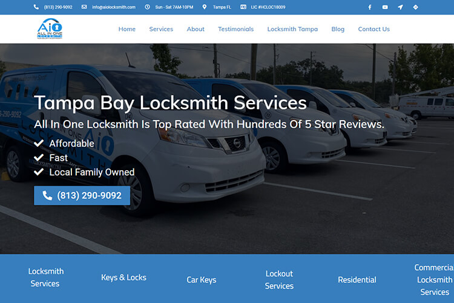Click the paper plane location arrow icon

pos(400,7)
